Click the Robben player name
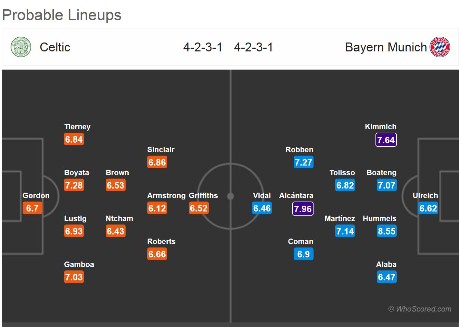Screen dimensions: 459x327 coord(299,150)
